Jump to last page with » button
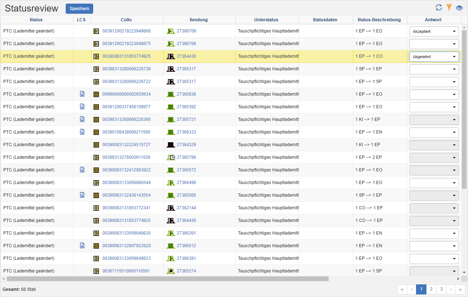468x297 pixels. 460,289
